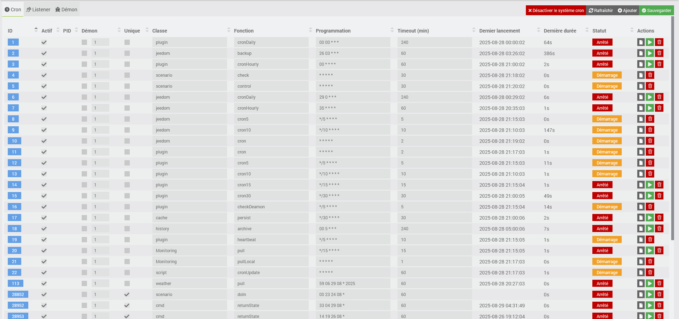Delete jeedom cron5 row 8

click(x=650, y=119)
